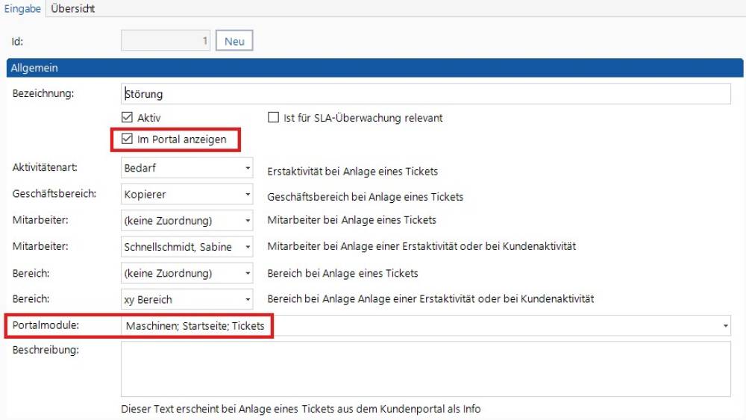746x420 pixels.
Task: Click the Aktivitätenart dropdown arrow
Action: (x=248, y=168)
